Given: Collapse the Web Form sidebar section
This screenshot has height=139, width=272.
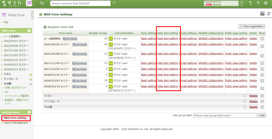Looking at the screenshot, I should tap(29, 31).
